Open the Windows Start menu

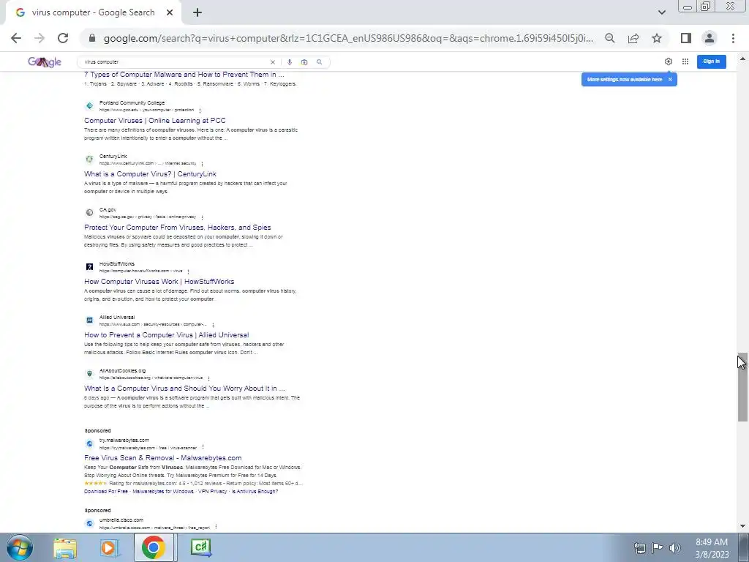pyautogui.click(x=19, y=547)
